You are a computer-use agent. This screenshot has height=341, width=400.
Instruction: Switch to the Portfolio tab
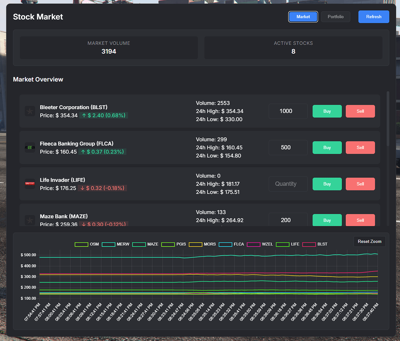335,16
